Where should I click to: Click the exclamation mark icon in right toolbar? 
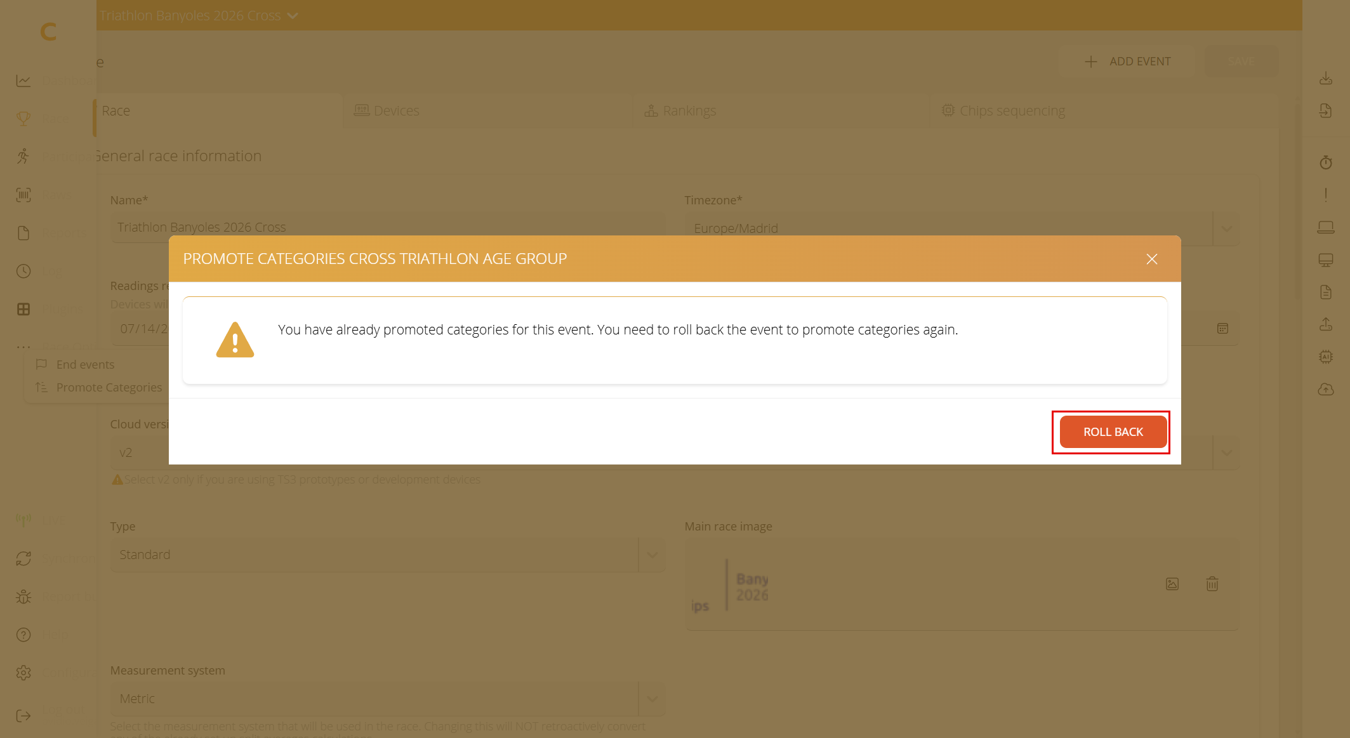pos(1326,195)
